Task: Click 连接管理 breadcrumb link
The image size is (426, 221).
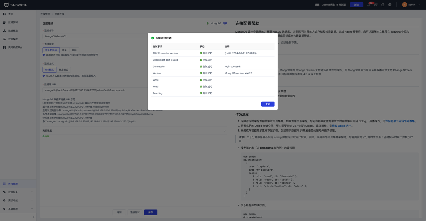Action: click(45, 14)
